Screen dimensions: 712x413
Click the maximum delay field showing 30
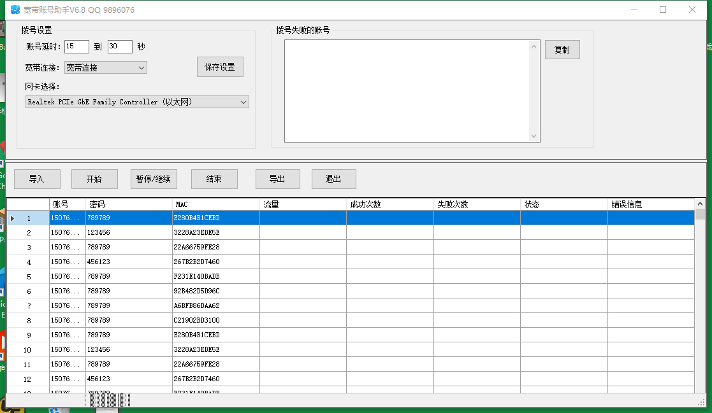[120, 46]
